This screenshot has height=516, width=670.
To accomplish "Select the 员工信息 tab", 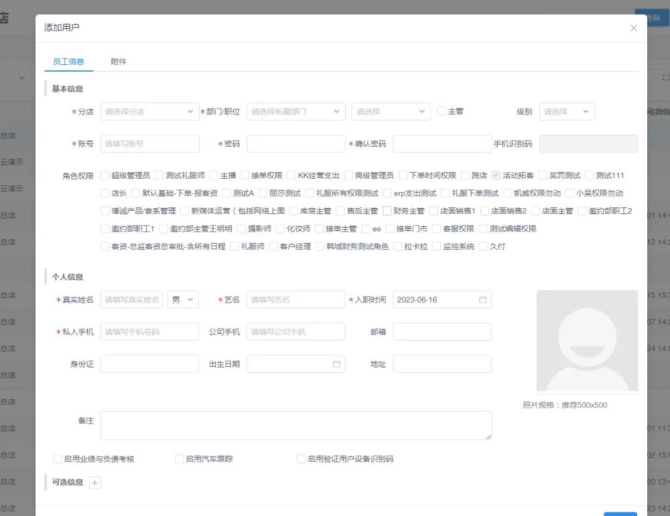I will [68, 62].
